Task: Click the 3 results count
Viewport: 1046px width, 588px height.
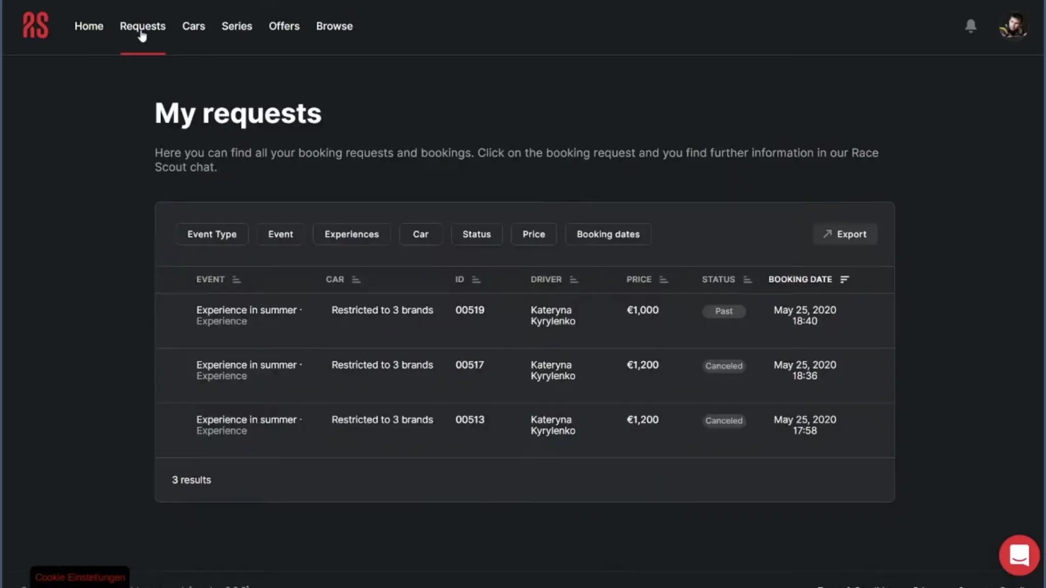Action: click(191, 480)
